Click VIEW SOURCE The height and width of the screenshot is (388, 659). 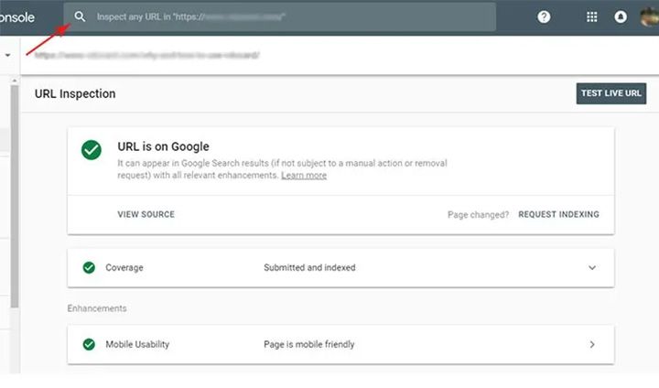point(146,214)
